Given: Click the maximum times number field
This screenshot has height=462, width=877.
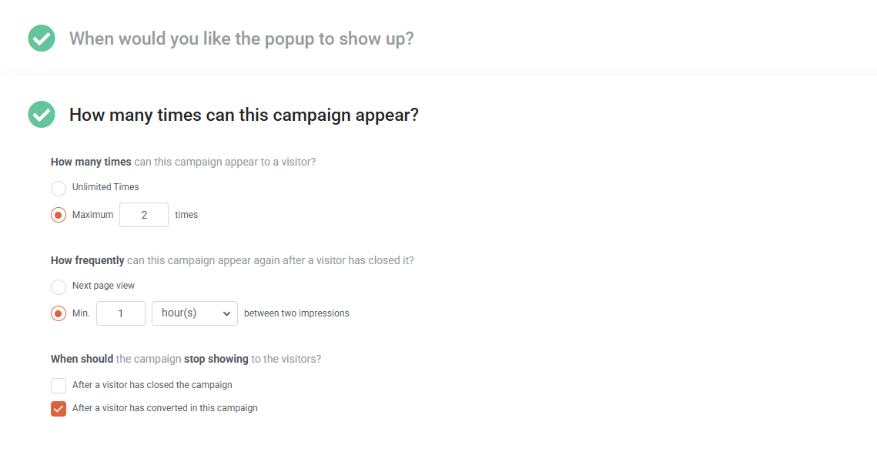Looking at the screenshot, I should click(144, 215).
